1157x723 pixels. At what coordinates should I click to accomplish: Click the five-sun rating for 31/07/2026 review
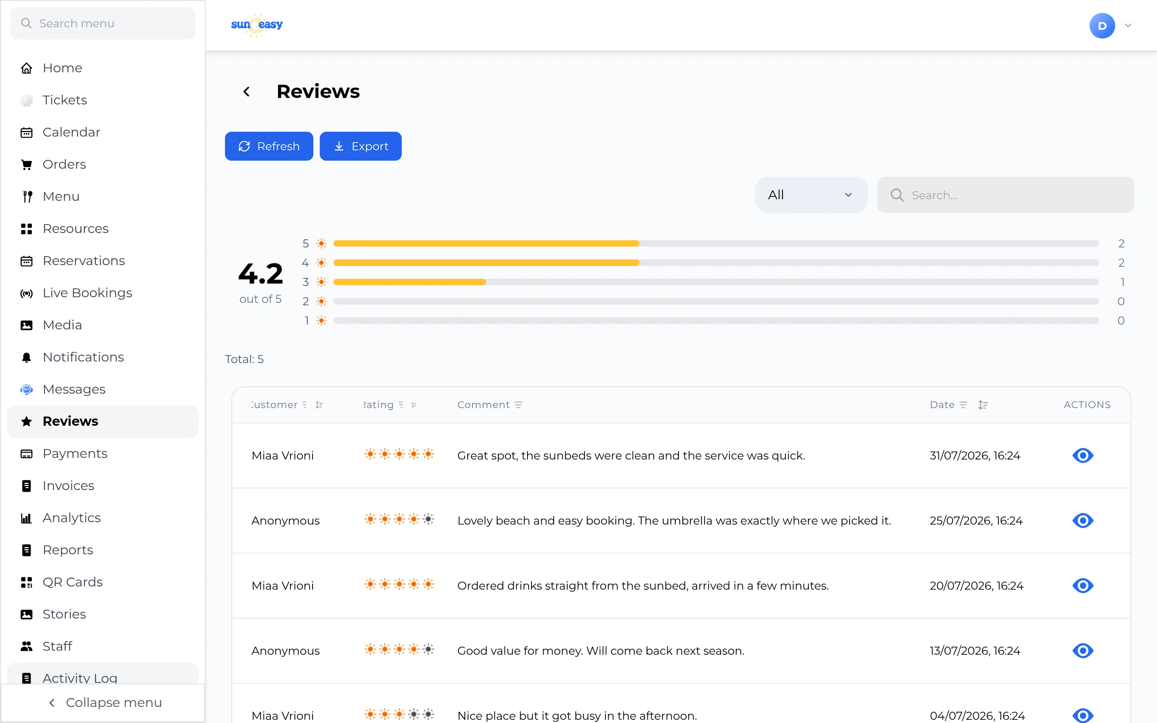pyautogui.click(x=399, y=454)
